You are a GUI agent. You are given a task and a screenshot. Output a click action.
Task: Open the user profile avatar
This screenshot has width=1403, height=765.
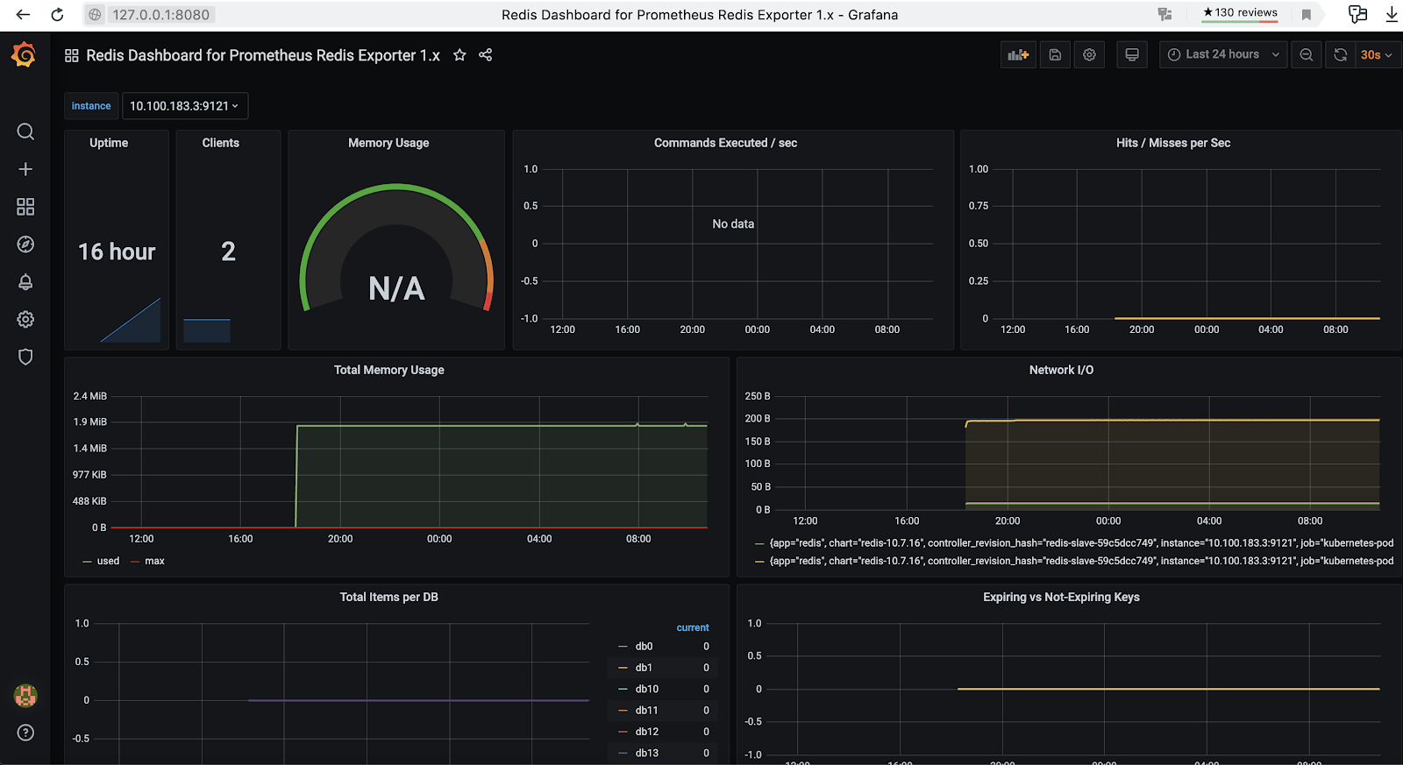click(25, 696)
